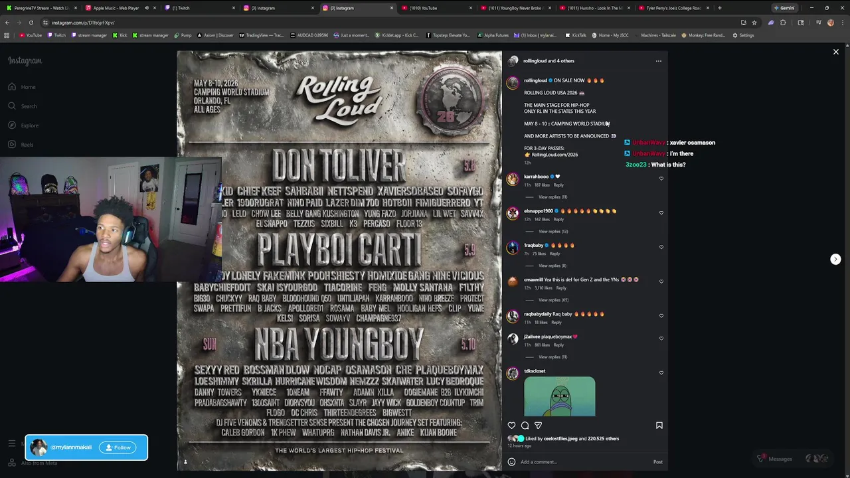Click Follow on @mylannmakaii overlay
850x478 pixels.
coord(118,447)
